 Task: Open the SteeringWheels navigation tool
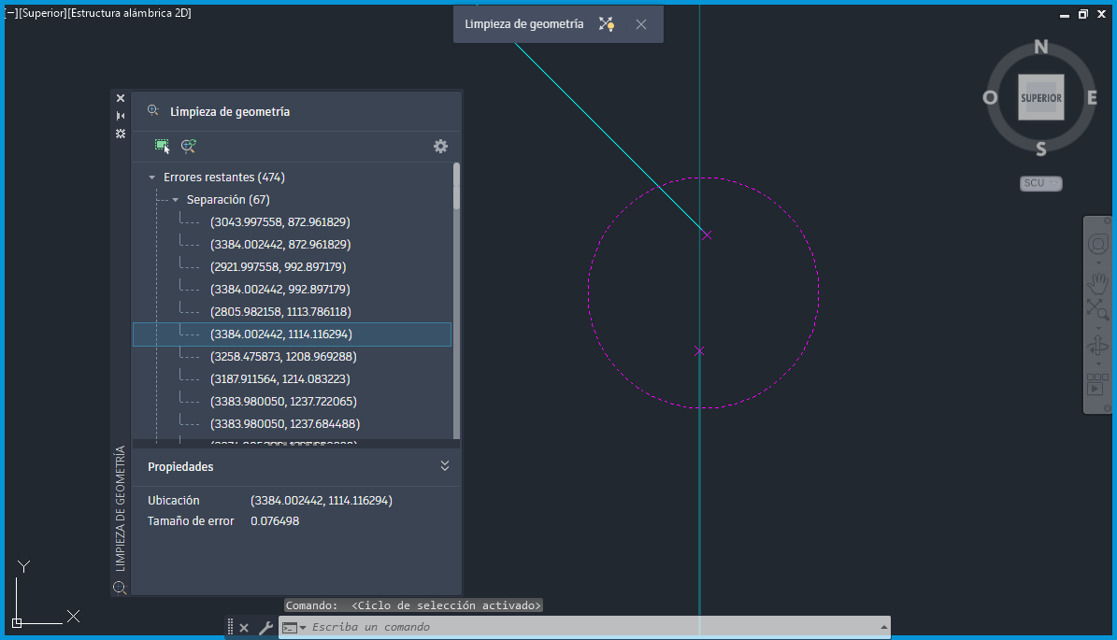[x=1097, y=244]
